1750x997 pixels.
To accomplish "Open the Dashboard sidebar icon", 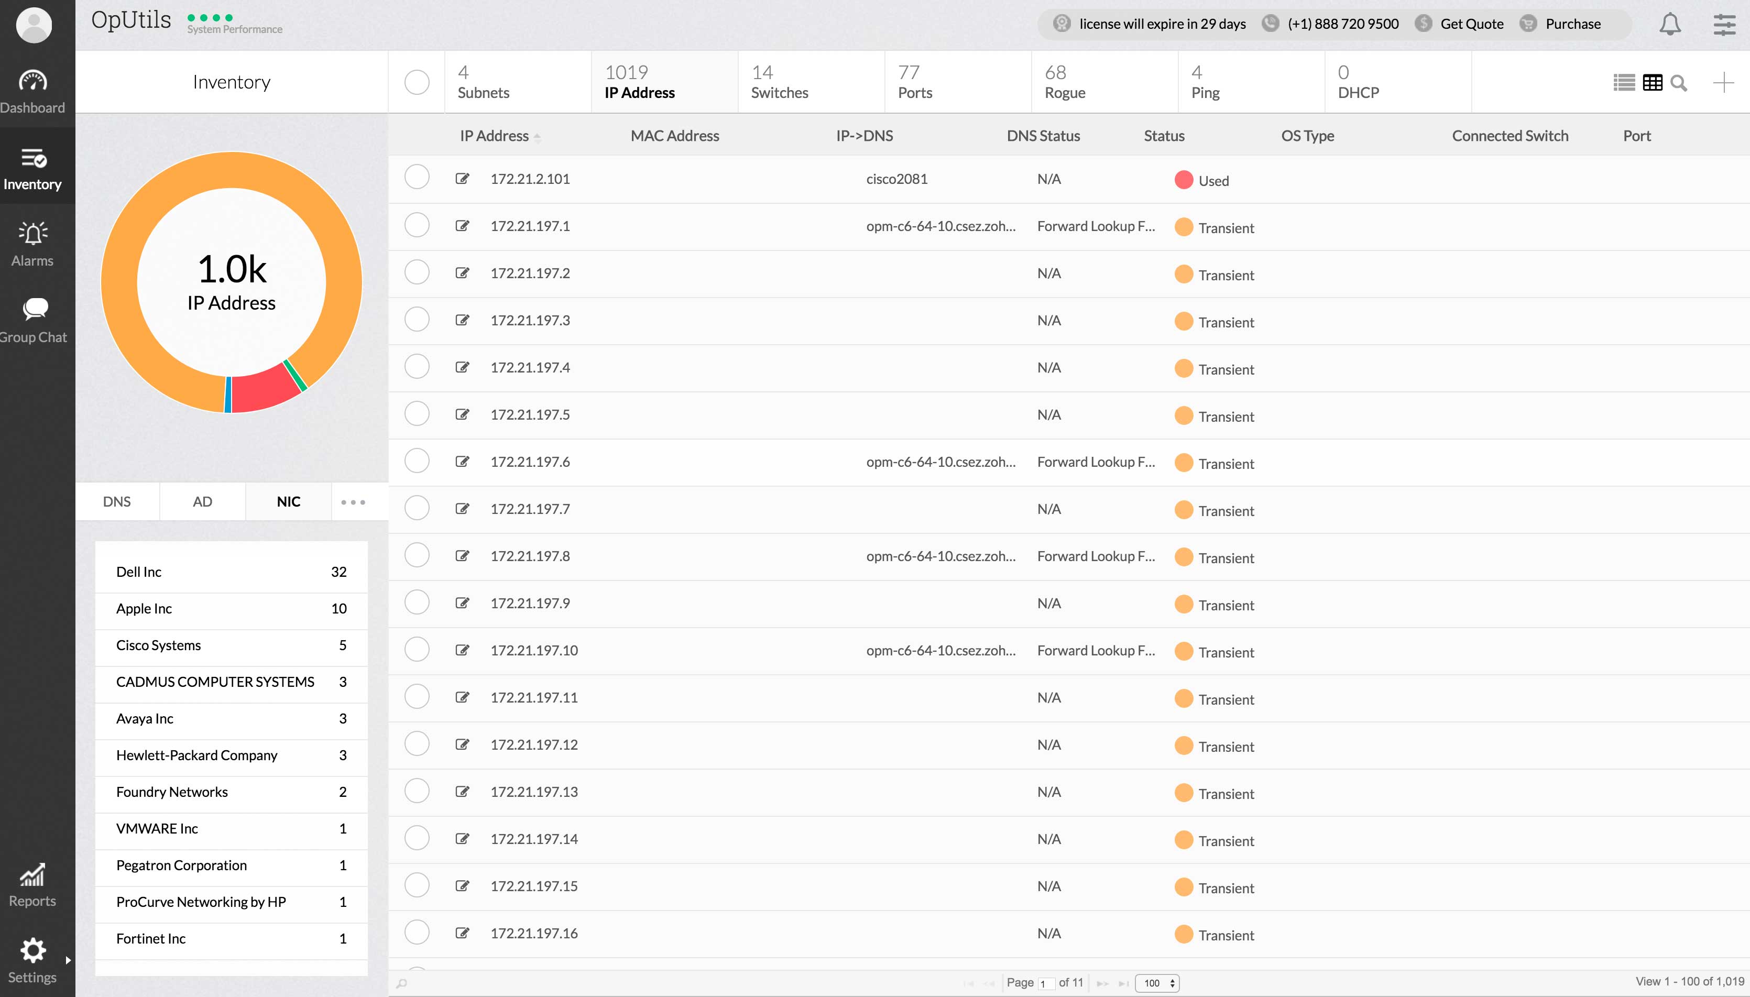I will coord(33,91).
